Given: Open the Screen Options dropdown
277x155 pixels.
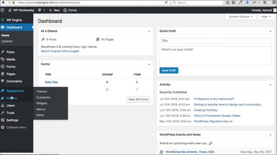Looking at the screenshot, I should pos(241,17).
